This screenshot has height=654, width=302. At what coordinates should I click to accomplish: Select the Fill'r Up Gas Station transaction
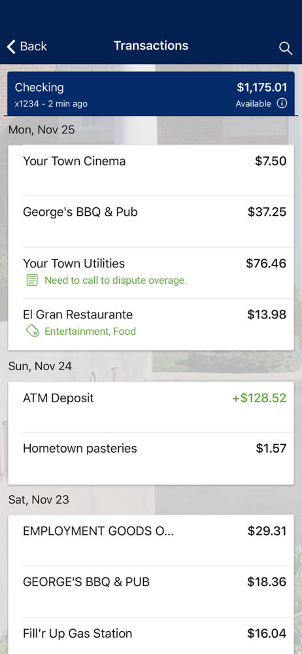coord(151,636)
